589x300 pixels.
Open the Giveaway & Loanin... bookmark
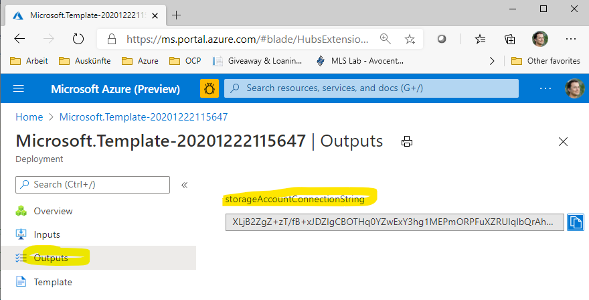[x=257, y=61]
